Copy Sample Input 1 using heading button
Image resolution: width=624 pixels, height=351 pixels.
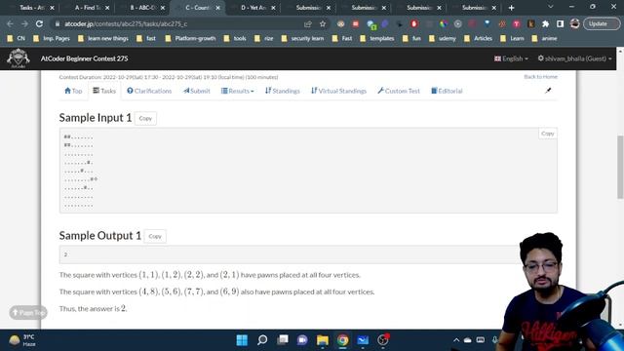coord(145,118)
